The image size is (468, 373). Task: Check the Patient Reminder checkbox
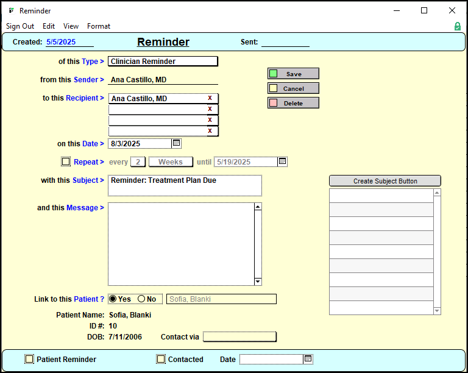(x=29, y=360)
